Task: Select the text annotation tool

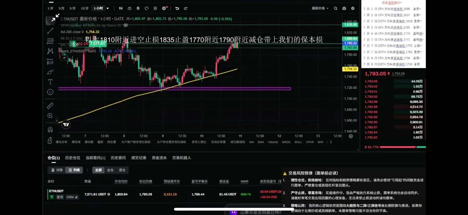Action: pos(50,82)
